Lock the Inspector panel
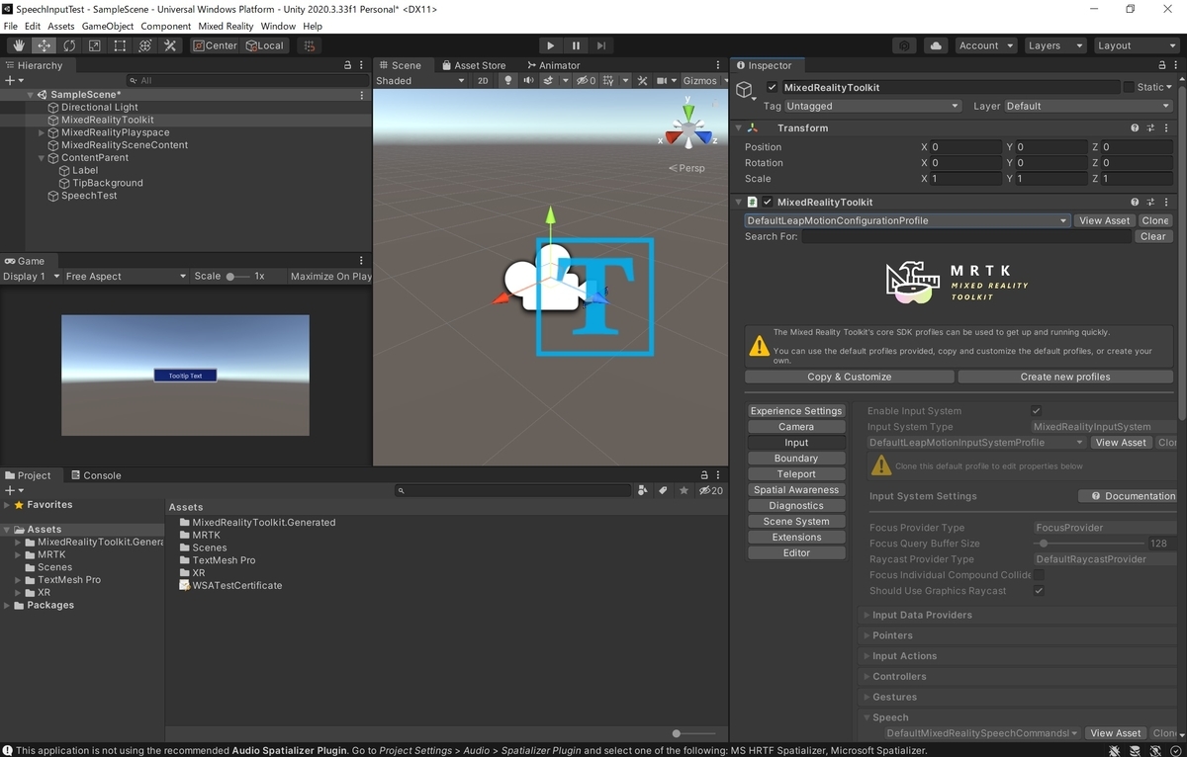The width and height of the screenshot is (1187, 757). [1160, 65]
